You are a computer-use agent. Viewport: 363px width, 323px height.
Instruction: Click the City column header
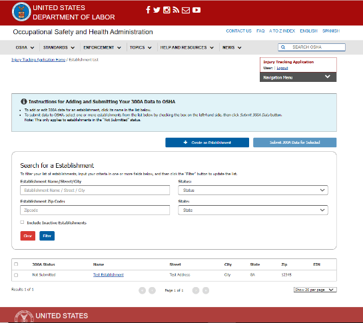tap(228, 264)
